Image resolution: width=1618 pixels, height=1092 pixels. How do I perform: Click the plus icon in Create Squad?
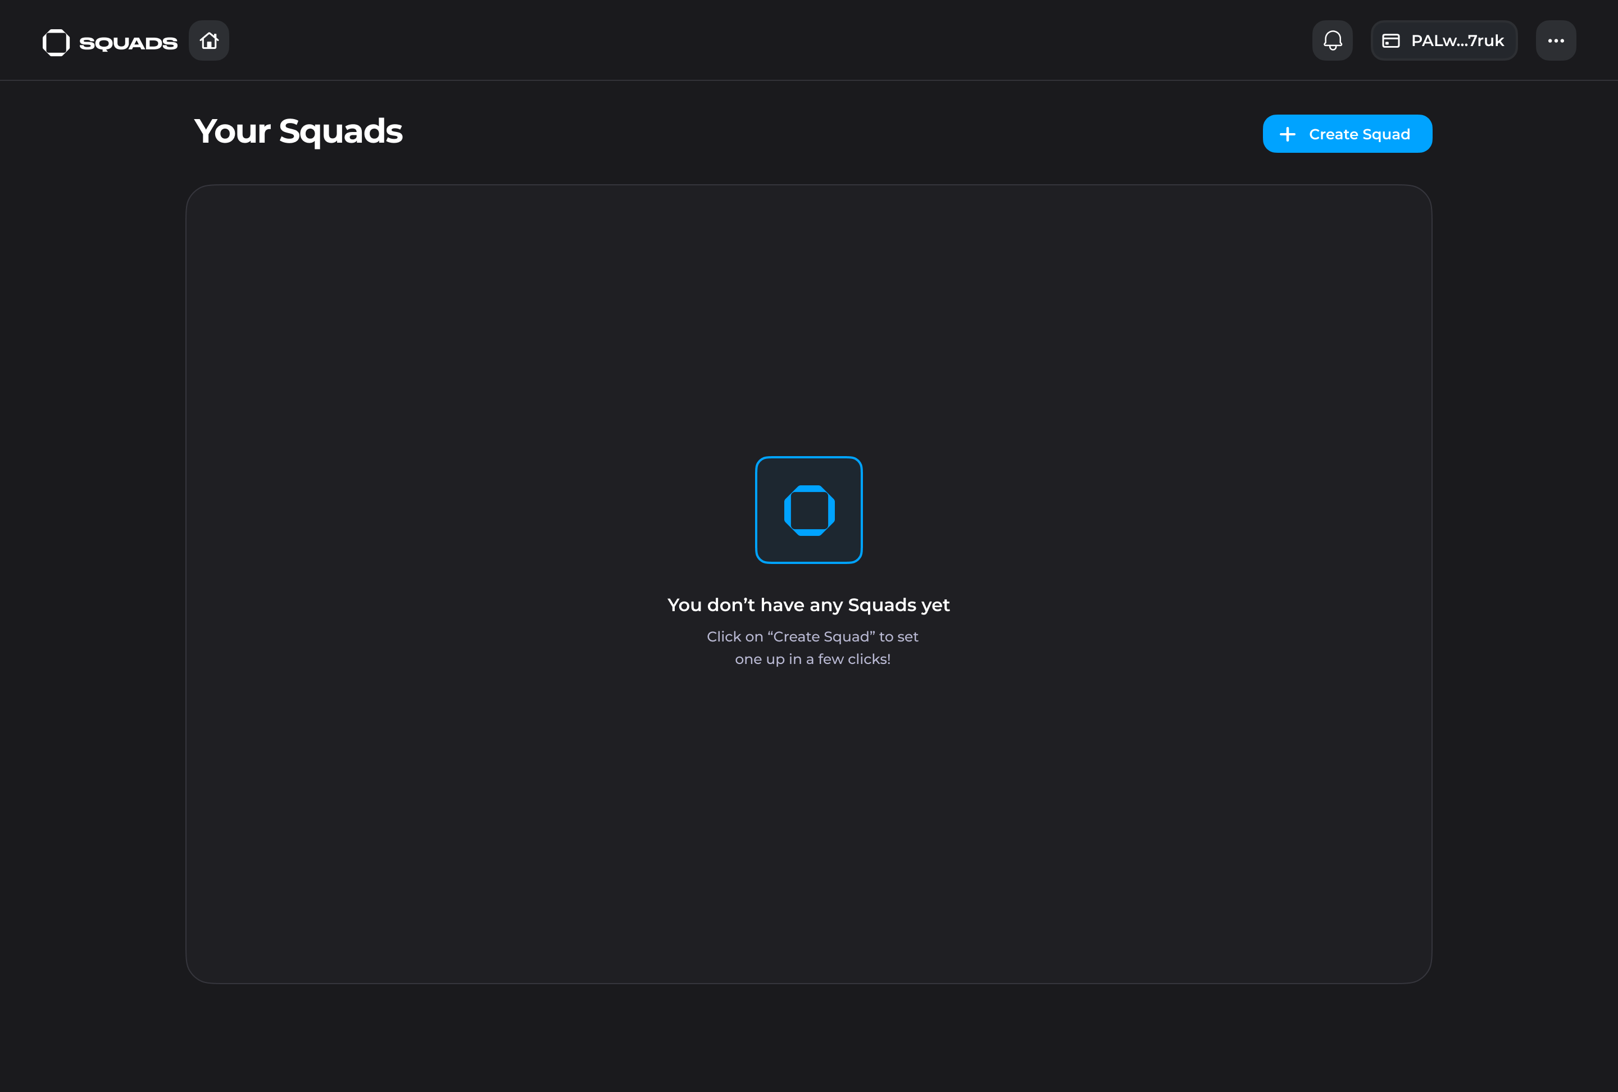(1287, 134)
